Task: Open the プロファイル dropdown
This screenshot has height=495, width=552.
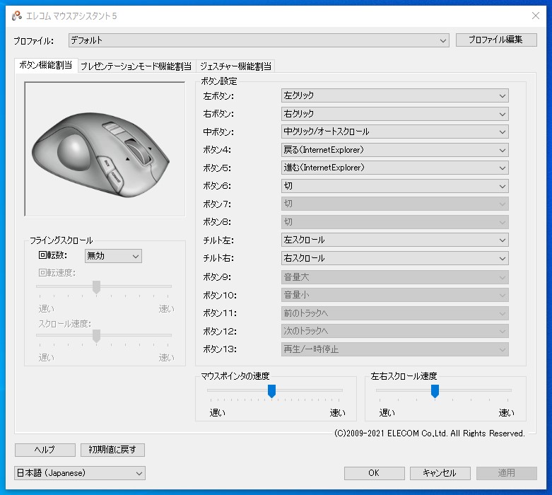Action: (x=259, y=40)
